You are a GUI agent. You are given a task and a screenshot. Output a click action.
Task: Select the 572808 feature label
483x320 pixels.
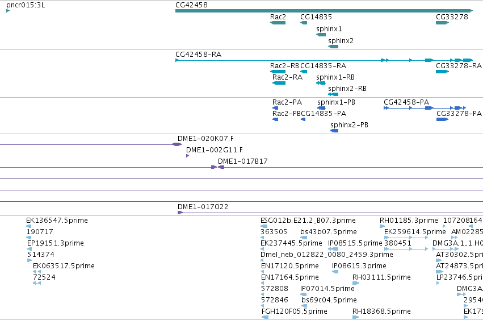[275, 289]
